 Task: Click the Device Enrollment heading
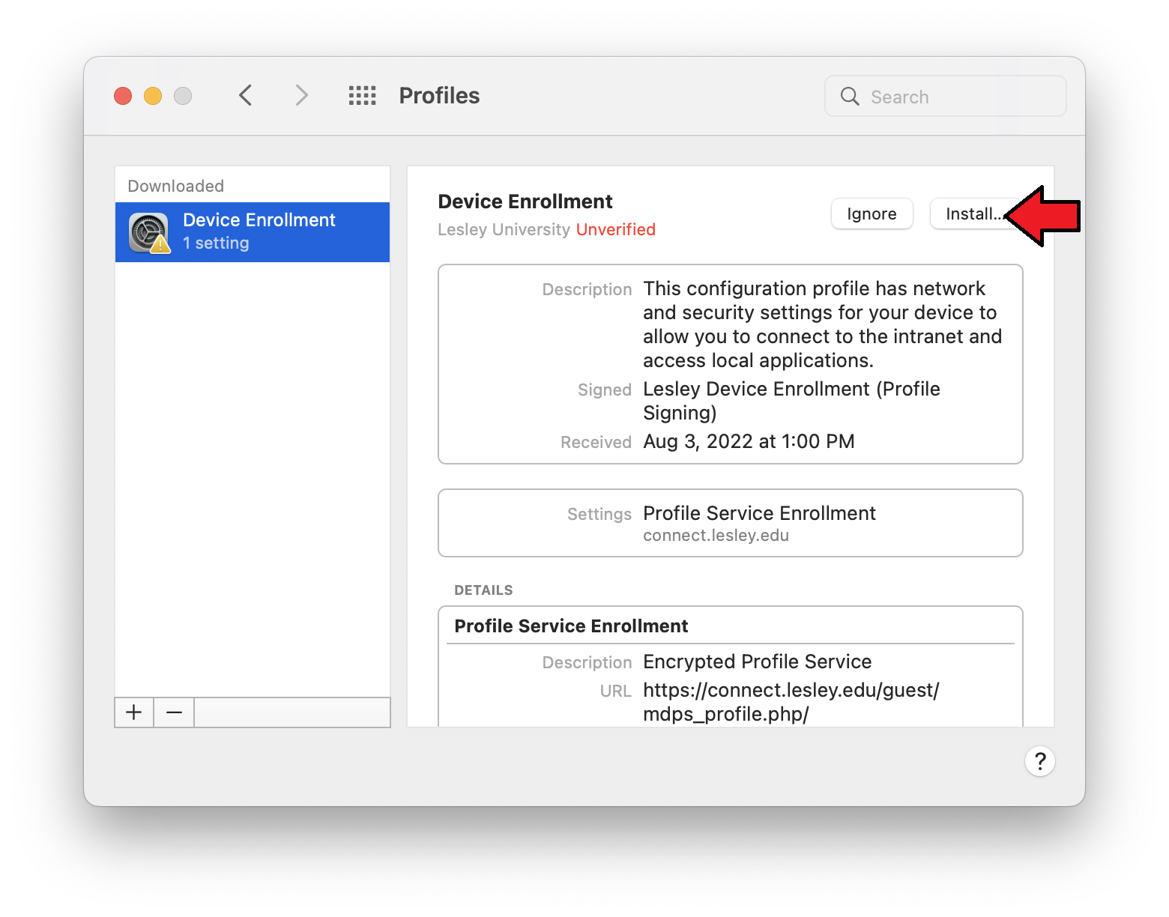(x=525, y=202)
